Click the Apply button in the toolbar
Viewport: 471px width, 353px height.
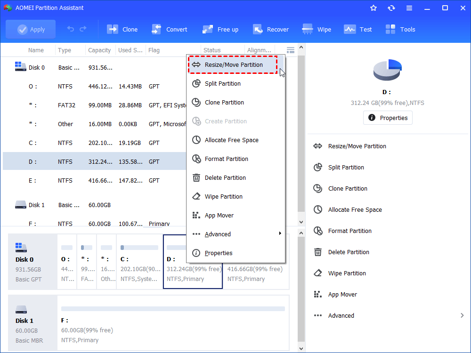pyautogui.click(x=31, y=29)
